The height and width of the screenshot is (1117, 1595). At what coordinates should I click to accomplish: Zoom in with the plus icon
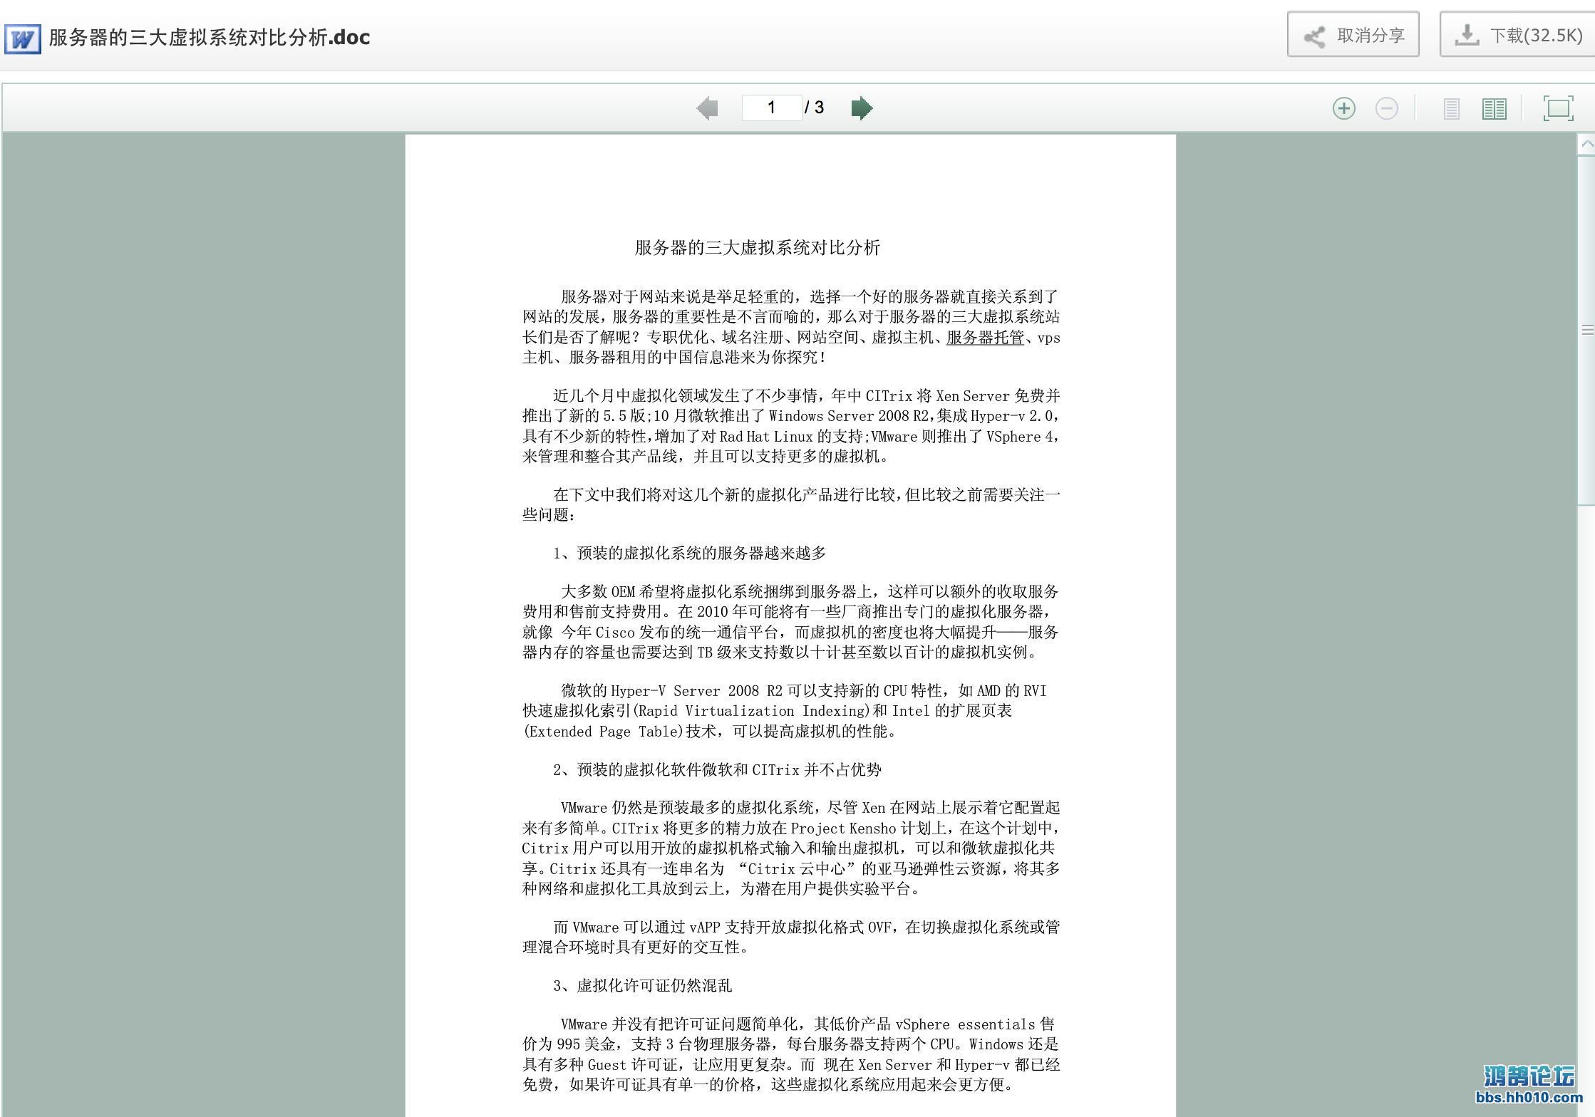click(x=1343, y=108)
